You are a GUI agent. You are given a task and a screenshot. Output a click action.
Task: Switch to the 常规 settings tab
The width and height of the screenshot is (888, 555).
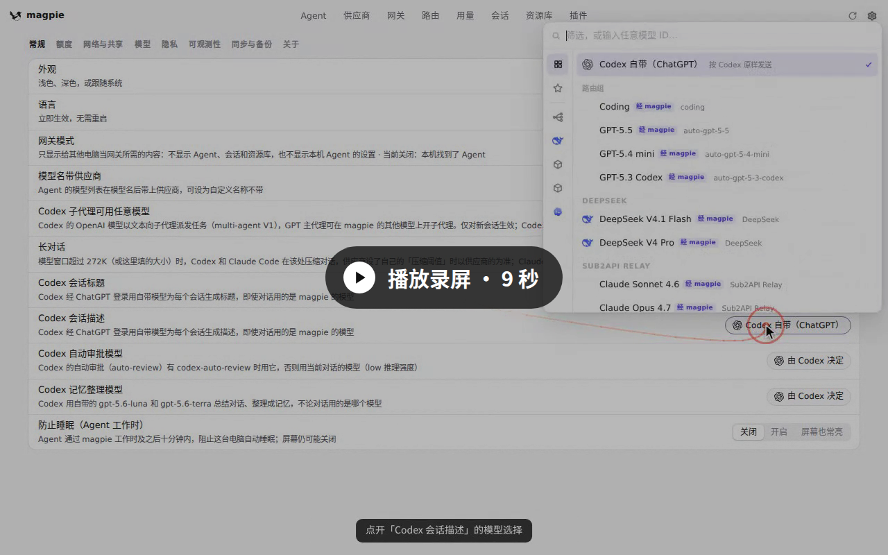(x=37, y=44)
